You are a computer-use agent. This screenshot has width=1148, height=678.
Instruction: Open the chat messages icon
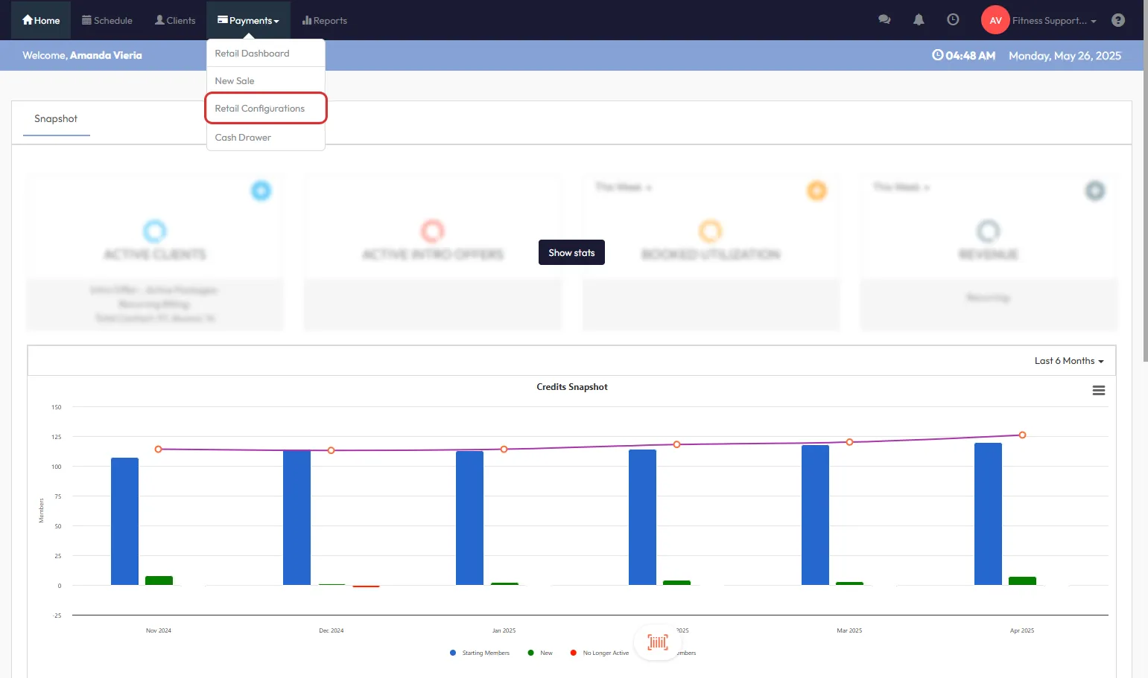884,20
